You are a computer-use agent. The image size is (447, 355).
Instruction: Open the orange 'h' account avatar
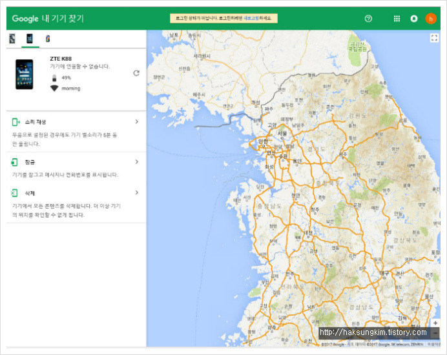pyautogui.click(x=431, y=19)
